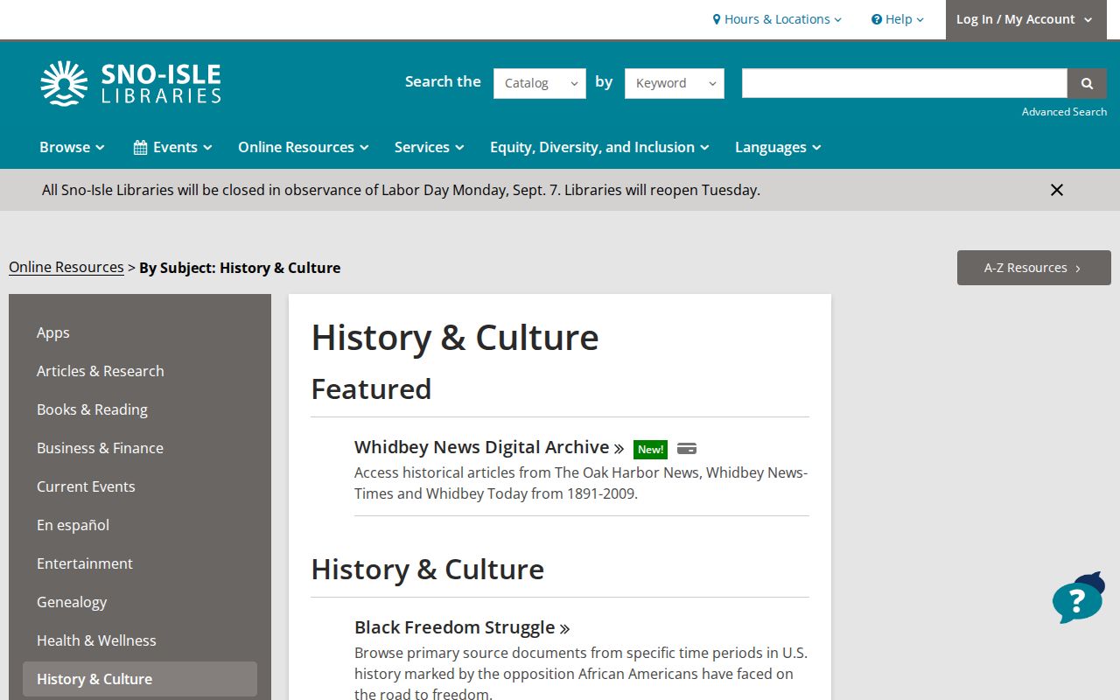Screen dimensions: 1120x700
Task: Open the Catalog search scope dropdown
Action: [x=540, y=83]
